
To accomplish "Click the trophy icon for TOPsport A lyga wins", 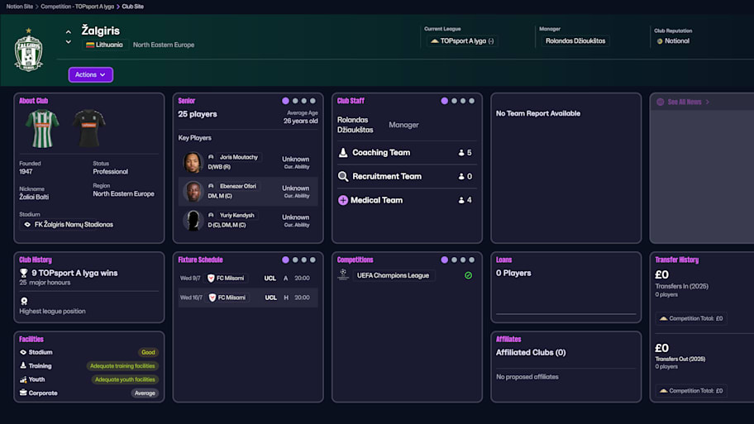I will click(23, 273).
